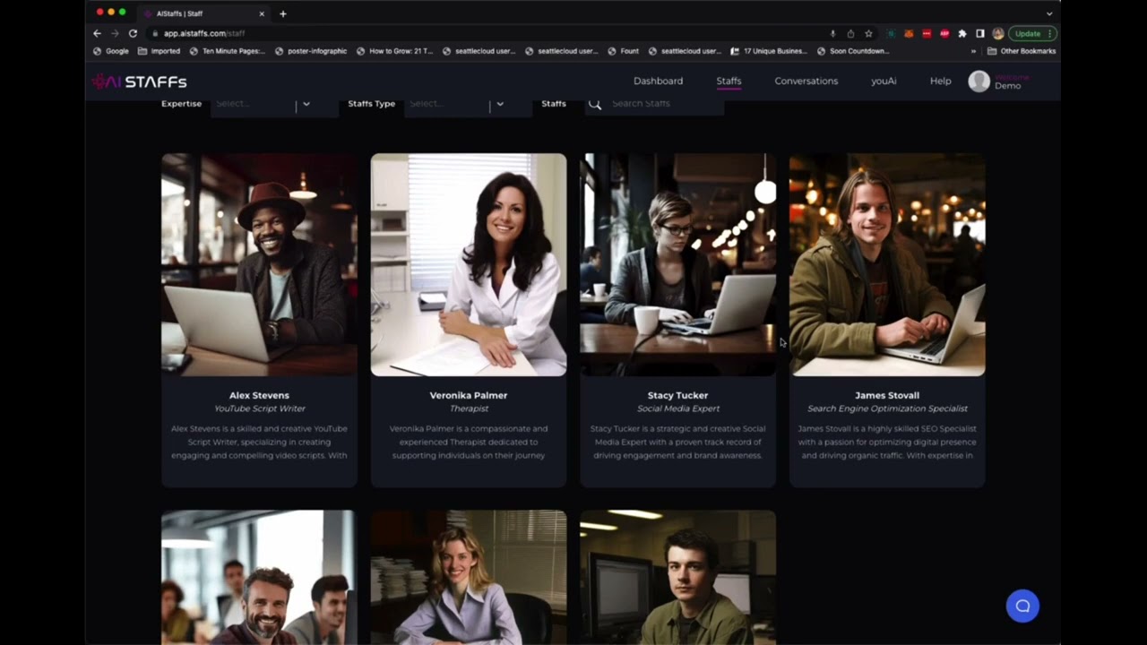Screen dimensions: 1147x645
Task: Click the name Alex Stevens
Action: coord(259,395)
